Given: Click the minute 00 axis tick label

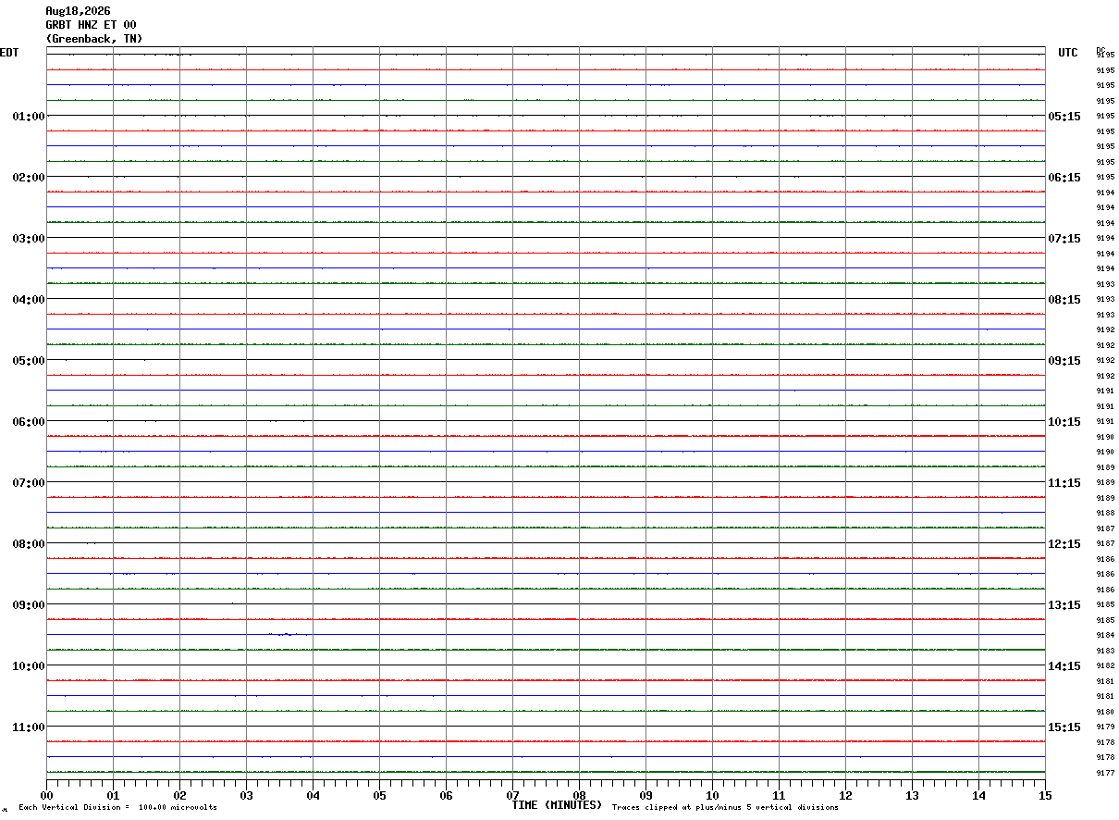Looking at the screenshot, I should (x=47, y=795).
